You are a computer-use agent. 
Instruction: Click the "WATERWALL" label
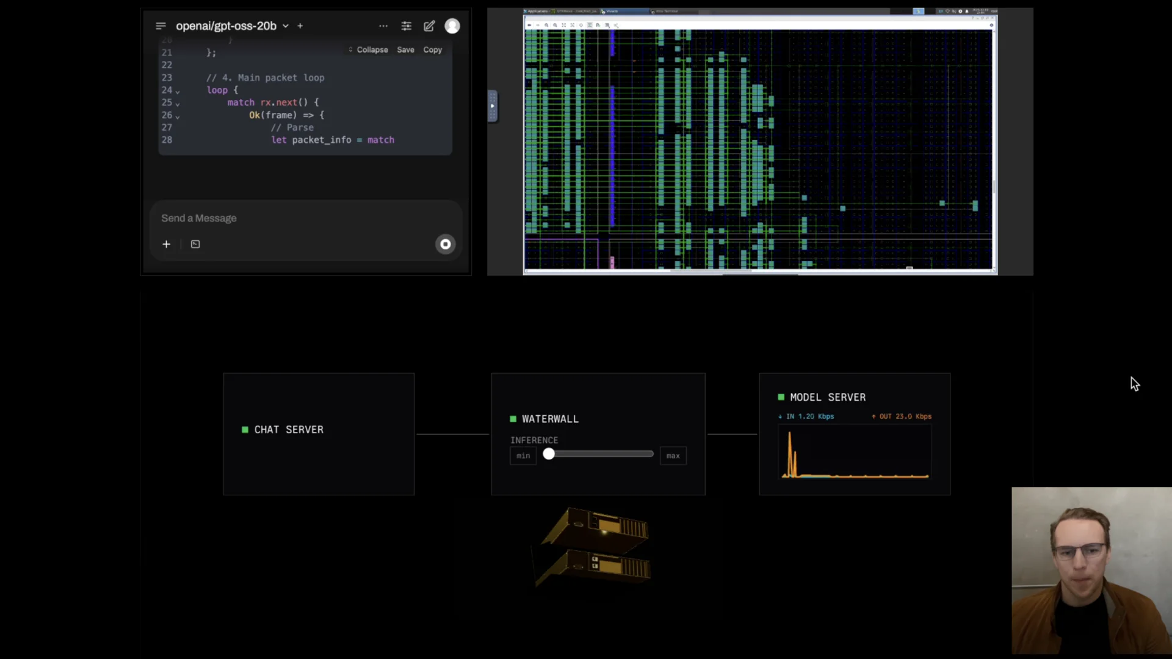[550, 419]
